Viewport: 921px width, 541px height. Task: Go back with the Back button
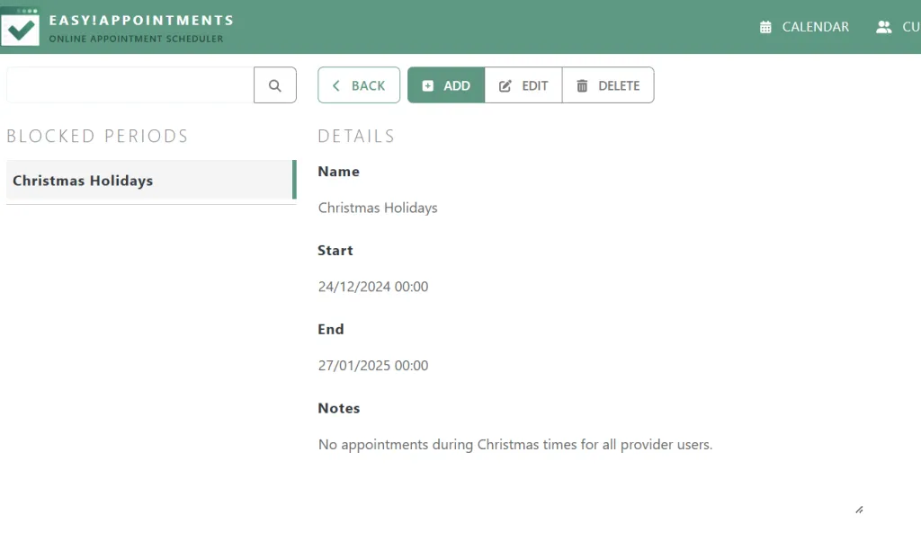pos(359,85)
